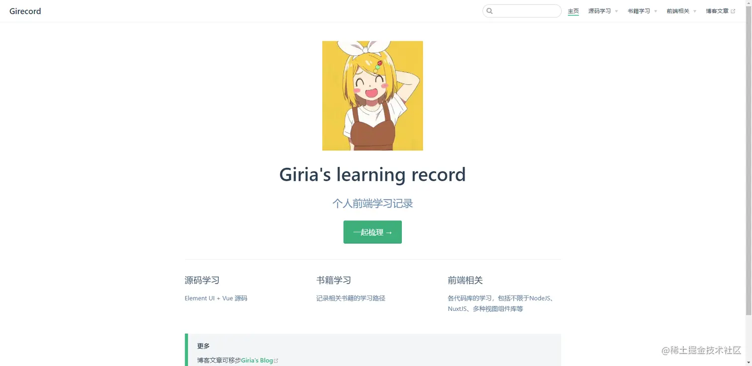Open the 主页 nav item
Image resolution: width=752 pixels, height=366 pixels.
pyautogui.click(x=573, y=11)
